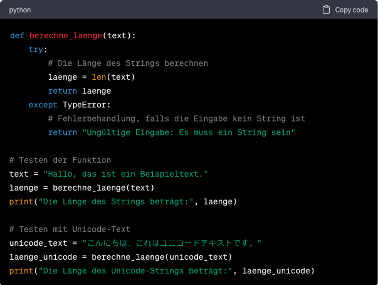This screenshot has width=378, height=285.
Task: Click the comment beginning with "Fehlerbehandlung"
Action: click(177, 119)
